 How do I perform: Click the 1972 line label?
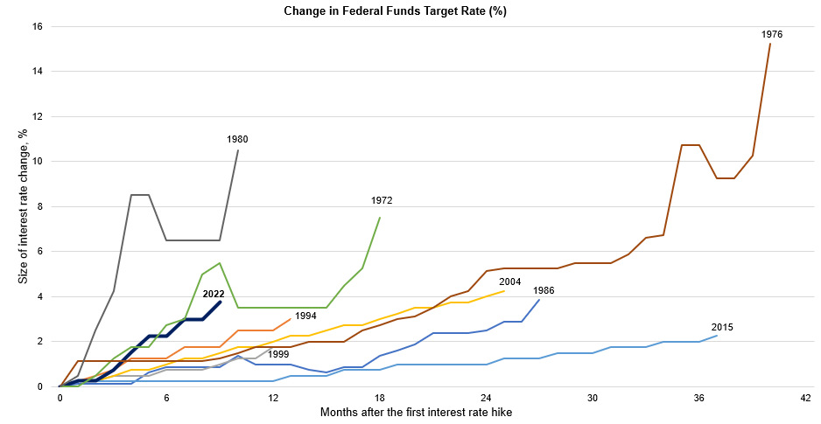(381, 200)
